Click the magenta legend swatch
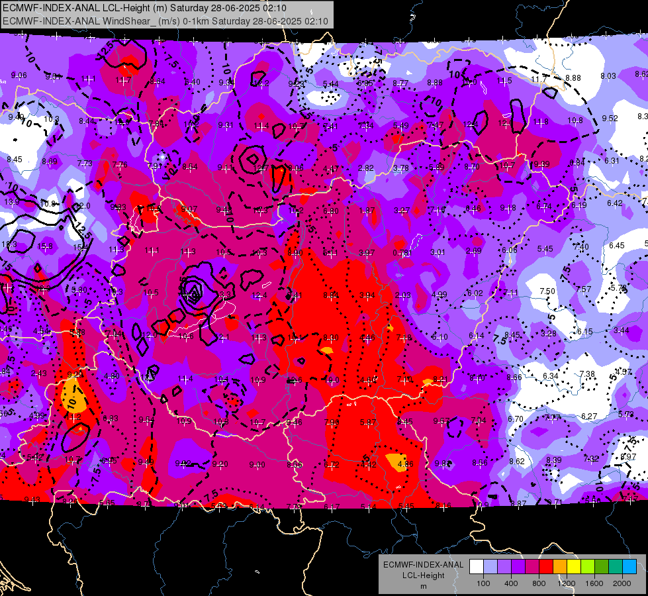The image size is (648, 596). 532,567
